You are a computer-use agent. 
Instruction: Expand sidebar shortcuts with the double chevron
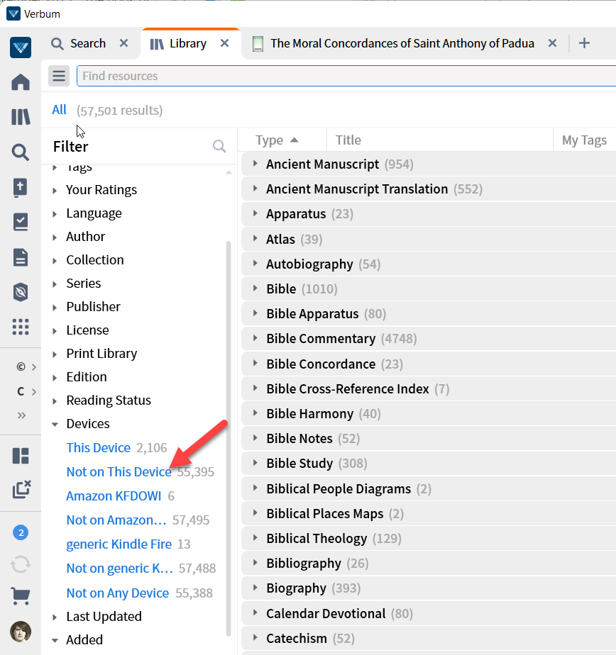pos(21,415)
